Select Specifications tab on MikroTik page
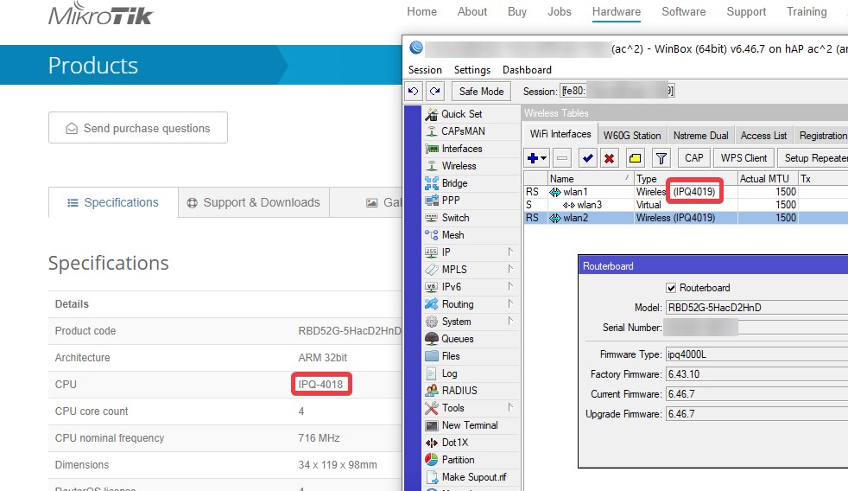 pos(113,202)
